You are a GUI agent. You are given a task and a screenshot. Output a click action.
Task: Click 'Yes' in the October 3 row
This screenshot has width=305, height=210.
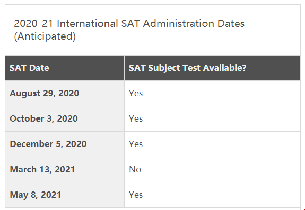point(136,118)
